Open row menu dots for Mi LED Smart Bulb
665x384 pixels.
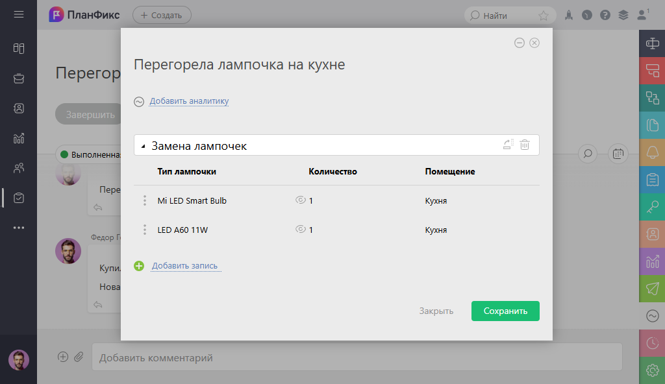click(x=145, y=200)
